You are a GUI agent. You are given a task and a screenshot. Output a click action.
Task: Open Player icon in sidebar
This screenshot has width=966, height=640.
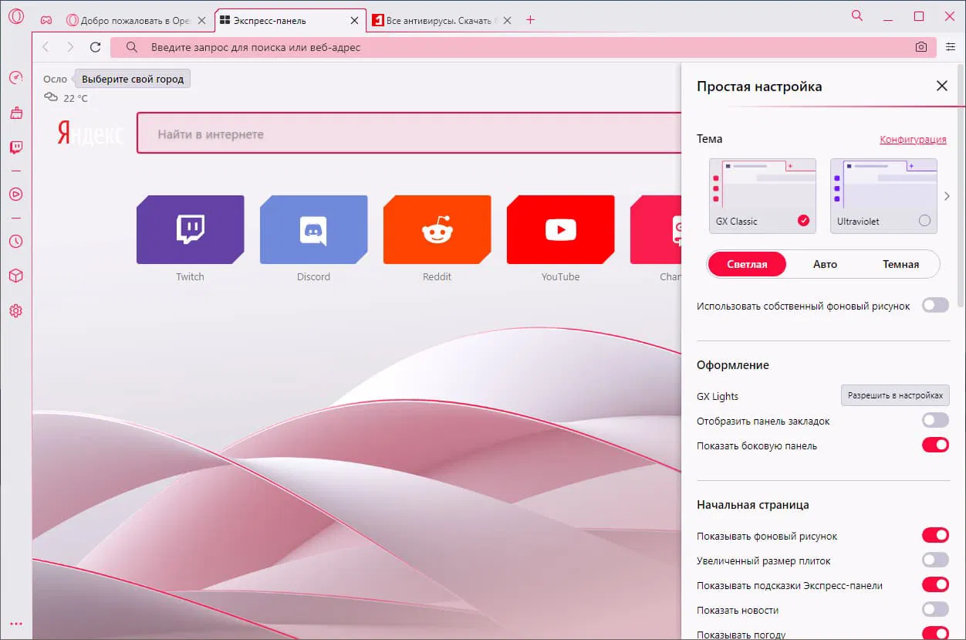pos(15,194)
